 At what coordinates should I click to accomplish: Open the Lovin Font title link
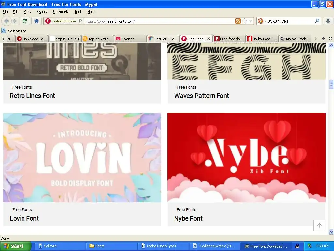tap(24, 218)
